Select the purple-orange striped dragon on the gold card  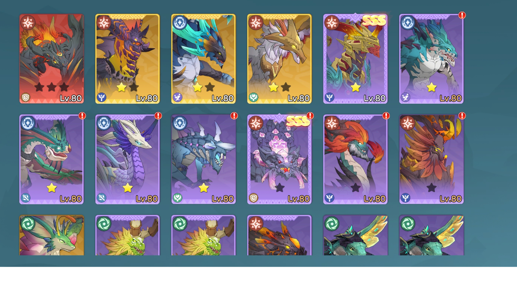pyautogui.click(x=128, y=59)
